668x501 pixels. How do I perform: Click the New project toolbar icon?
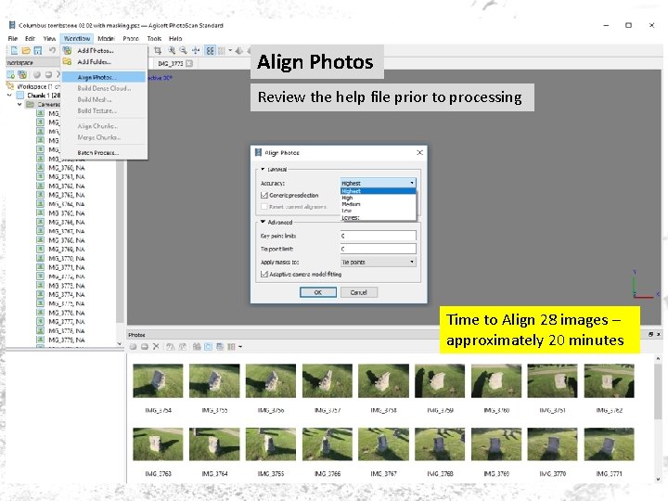[14, 51]
